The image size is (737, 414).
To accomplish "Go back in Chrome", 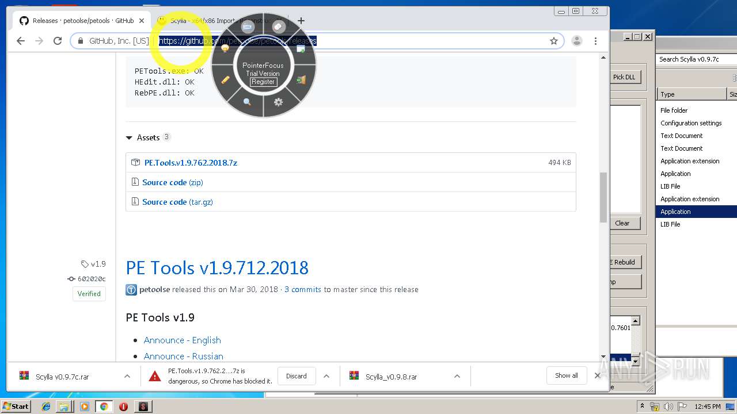I will [x=21, y=41].
